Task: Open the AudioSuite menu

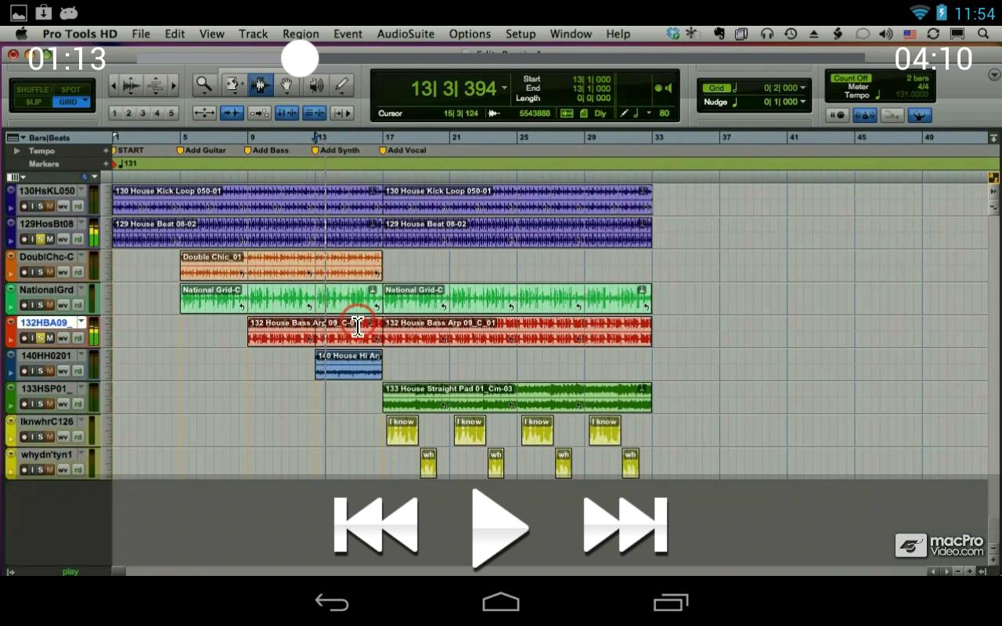Action: tap(405, 34)
